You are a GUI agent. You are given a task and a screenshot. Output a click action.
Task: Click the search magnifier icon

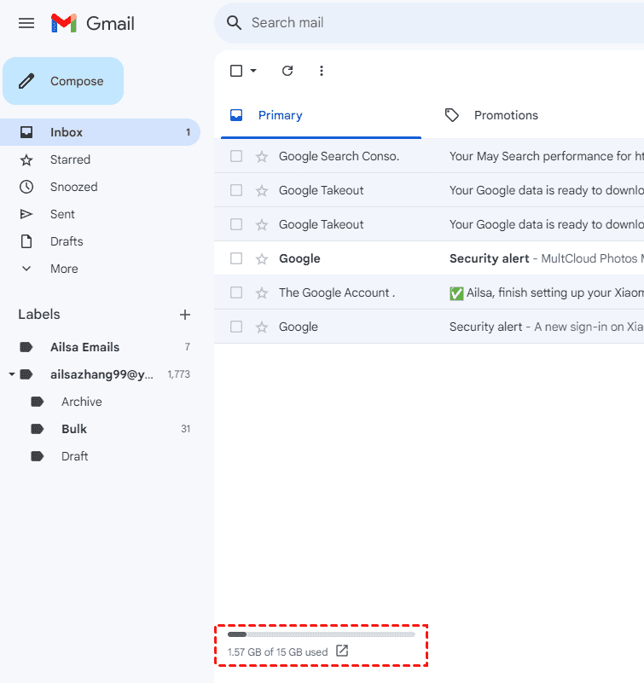[234, 23]
